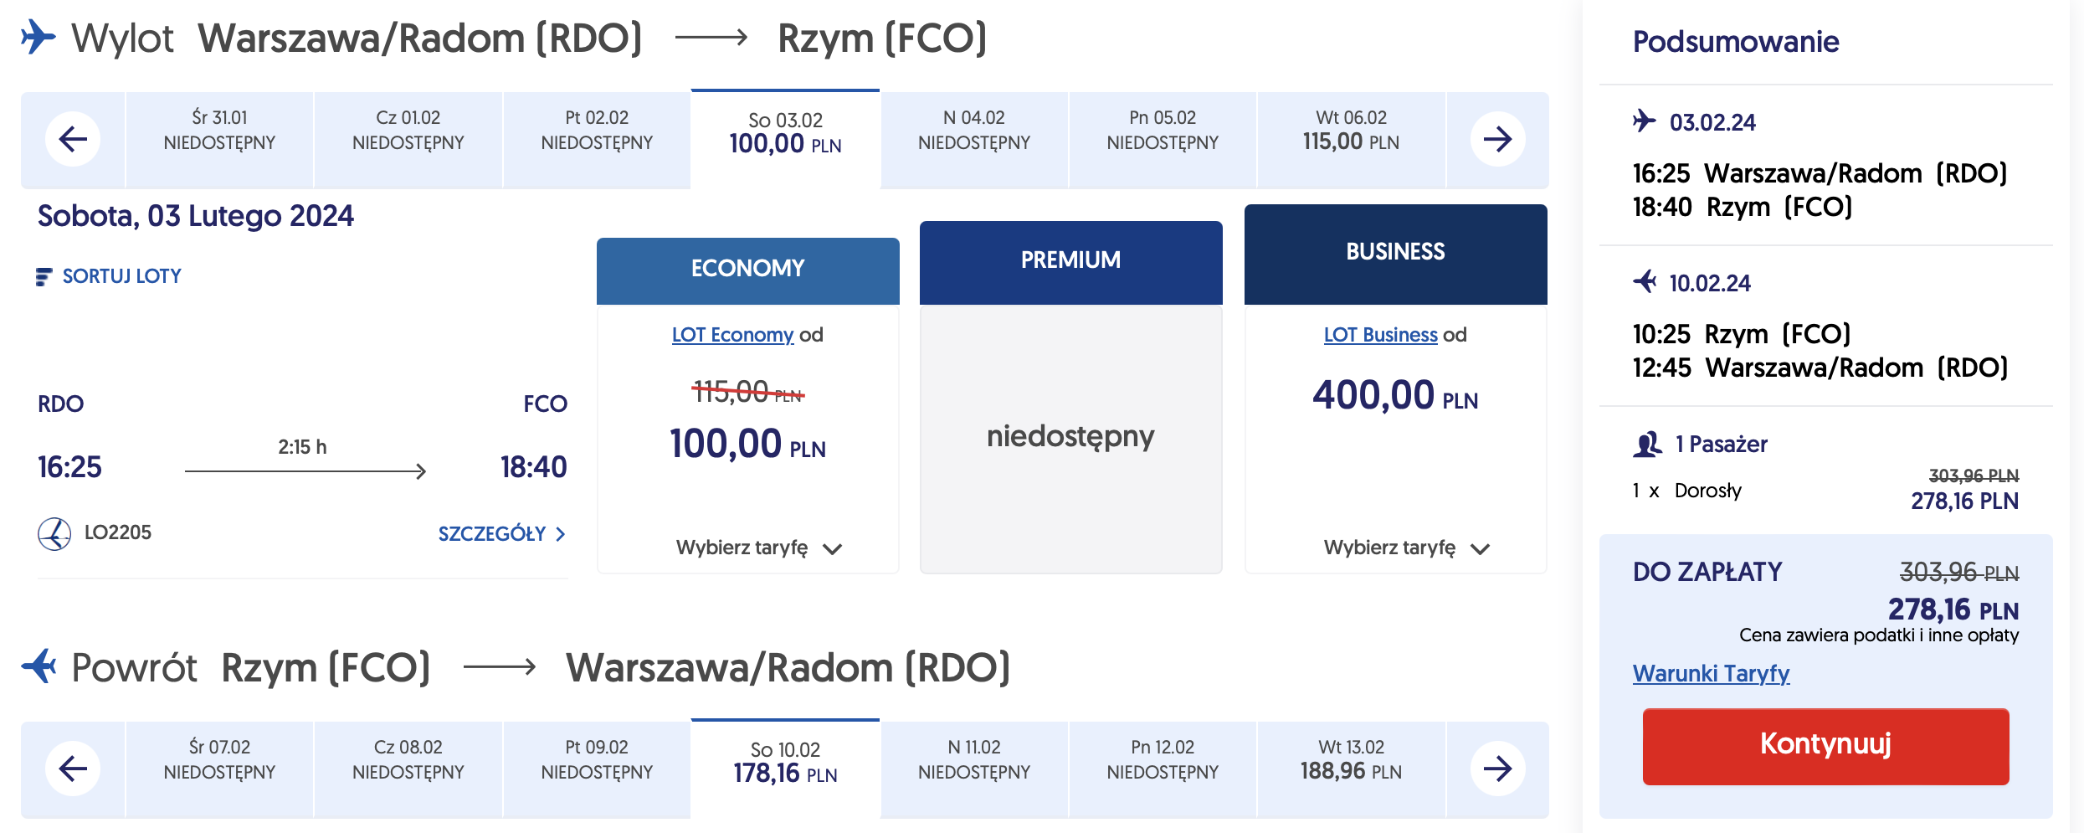
Task: Choose the Economy 100,00 PLN fare
Action: (747, 444)
